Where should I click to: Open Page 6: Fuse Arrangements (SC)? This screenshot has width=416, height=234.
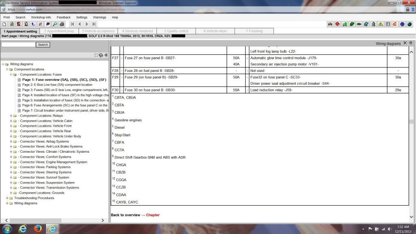pyautogui.click(x=65, y=105)
